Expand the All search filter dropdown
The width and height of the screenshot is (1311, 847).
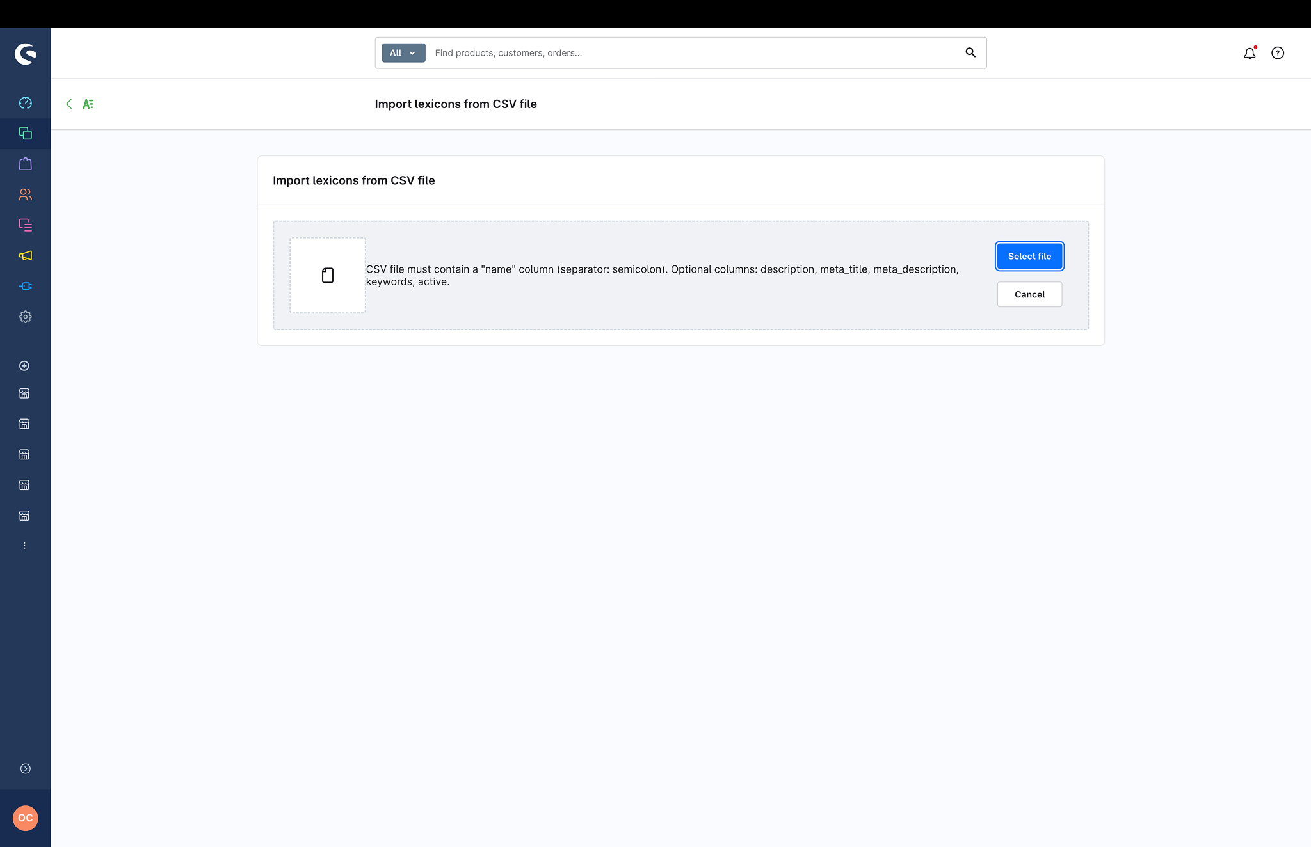tap(403, 53)
